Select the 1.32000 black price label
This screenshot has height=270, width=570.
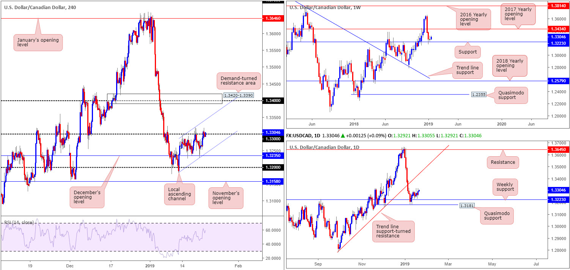pyautogui.click(x=273, y=167)
